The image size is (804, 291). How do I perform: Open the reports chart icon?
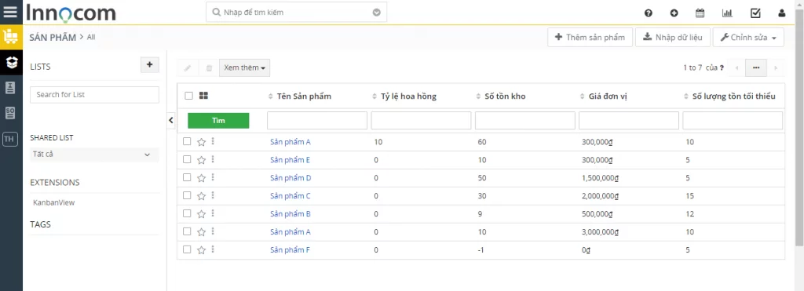pos(727,13)
